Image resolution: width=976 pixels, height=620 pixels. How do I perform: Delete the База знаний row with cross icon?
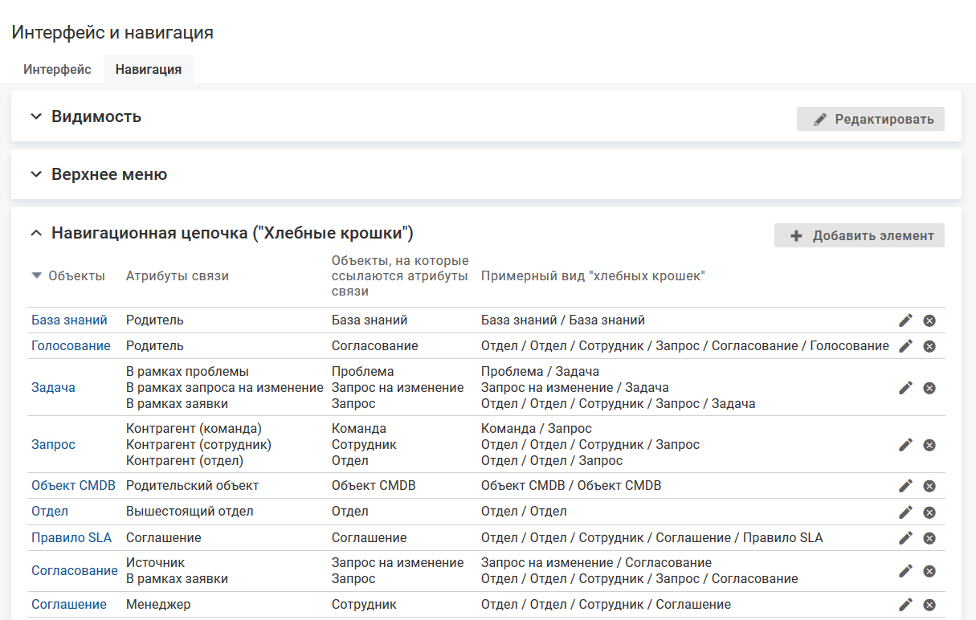pos(929,321)
